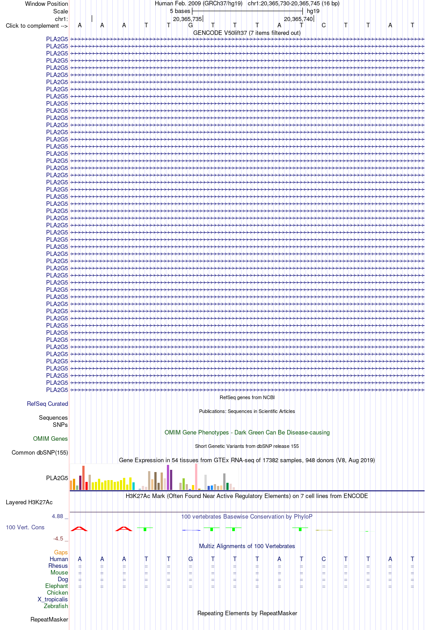Click 'Repeating Elements by RepeatMasker' title
Image resolution: width=425 pixels, height=630 pixels.
pyautogui.click(x=247, y=613)
